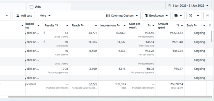Sort by Amount spent arrows
Image resolution: width=214 pixels, height=101 pixels.
[x=178, y=25]
